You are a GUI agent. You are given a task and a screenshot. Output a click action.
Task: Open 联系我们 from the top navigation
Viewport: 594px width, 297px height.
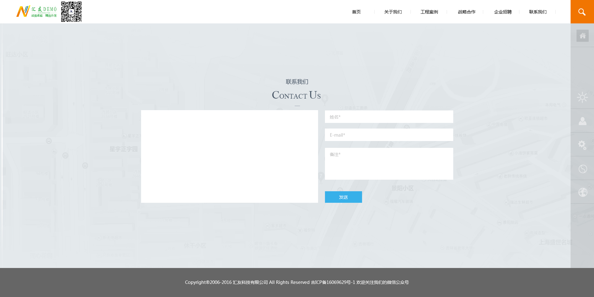click(x=538, y=12)
